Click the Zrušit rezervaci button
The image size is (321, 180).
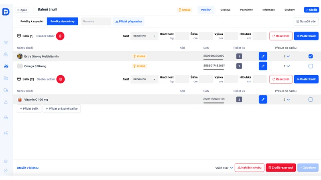[x=280, y=168]
